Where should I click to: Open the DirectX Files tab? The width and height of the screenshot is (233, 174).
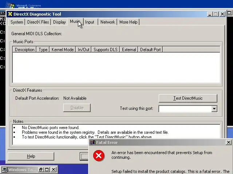pos(38,22)
